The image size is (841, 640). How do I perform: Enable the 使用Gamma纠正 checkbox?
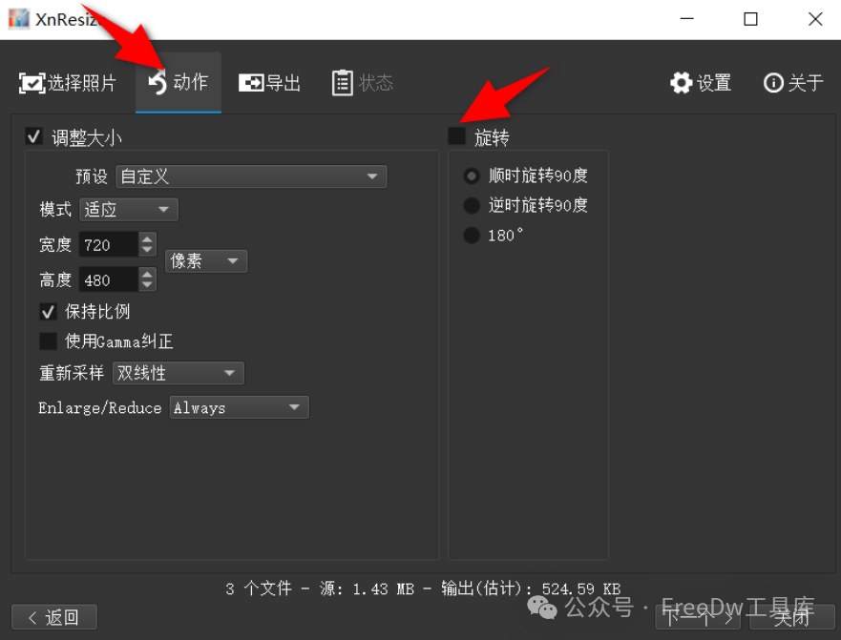pos(48,341)
